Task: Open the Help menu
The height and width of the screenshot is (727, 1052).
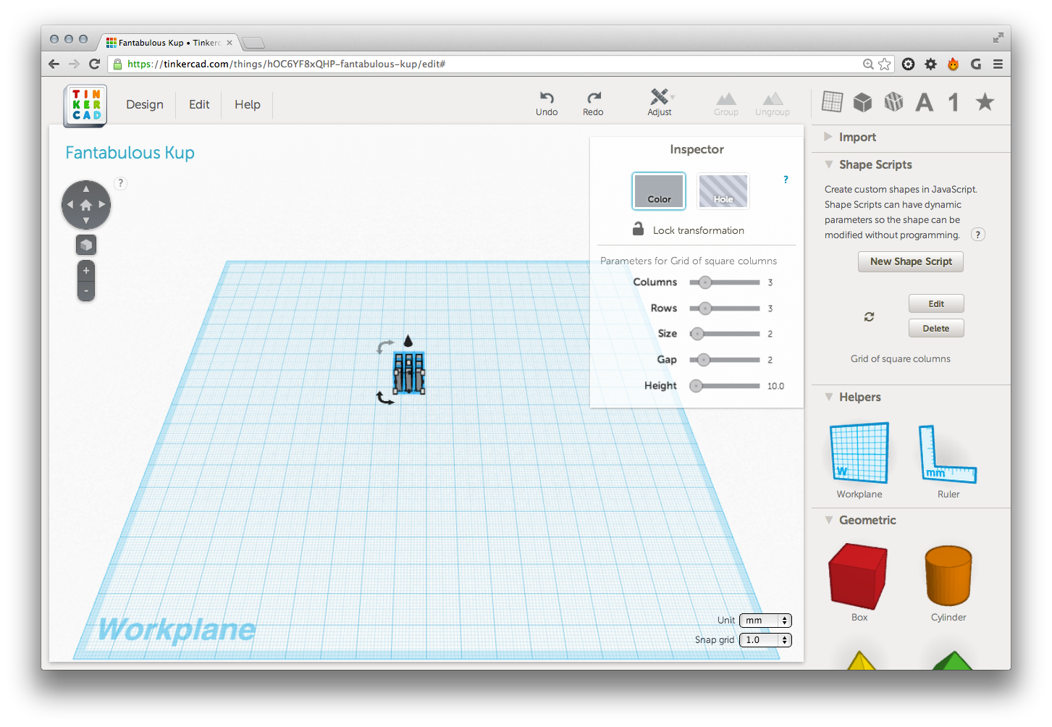Action: 247,104
